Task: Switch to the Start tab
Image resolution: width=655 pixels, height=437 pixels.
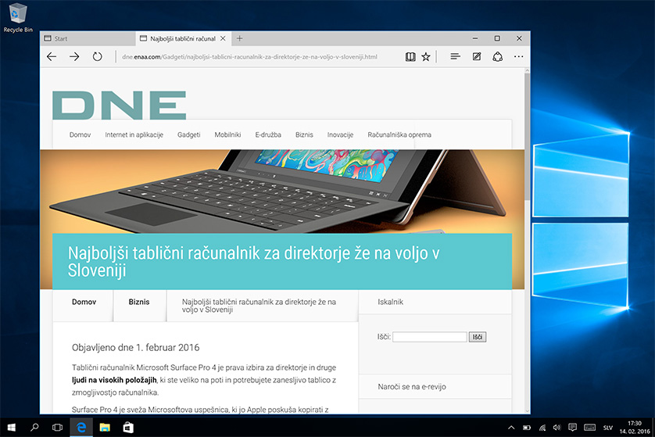Action: 88,38
